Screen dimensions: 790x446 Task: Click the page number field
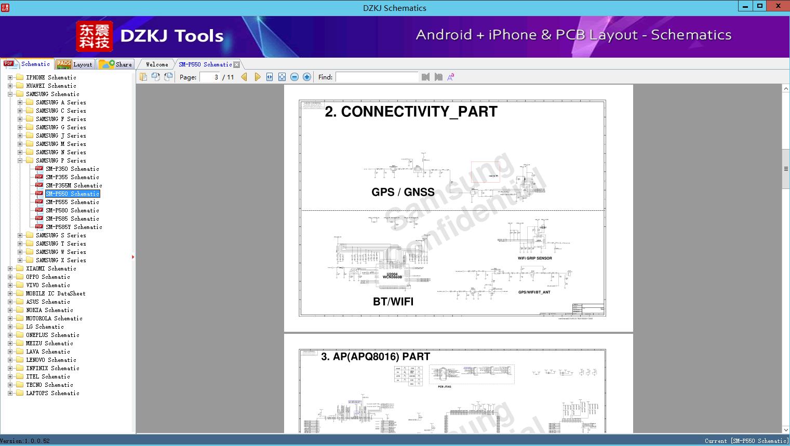click(x=210, y=77)
